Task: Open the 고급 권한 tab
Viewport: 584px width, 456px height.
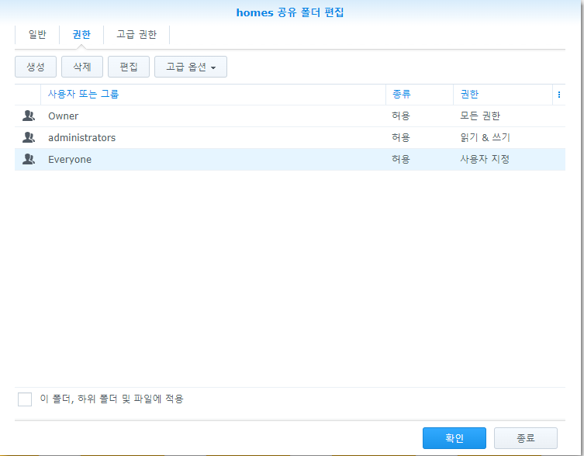Action: click(136, 35)
